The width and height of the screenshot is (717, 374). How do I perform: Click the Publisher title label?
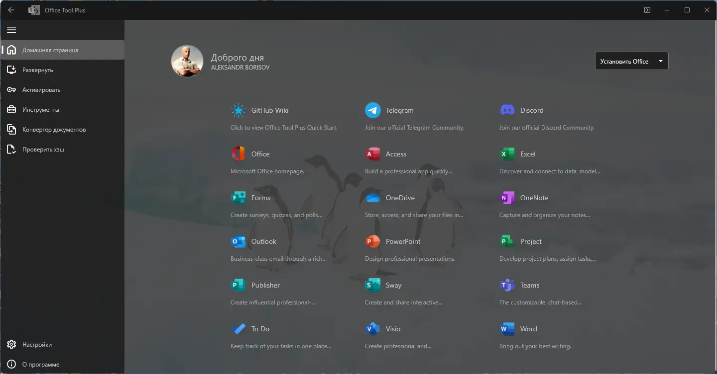coord(266,285)
